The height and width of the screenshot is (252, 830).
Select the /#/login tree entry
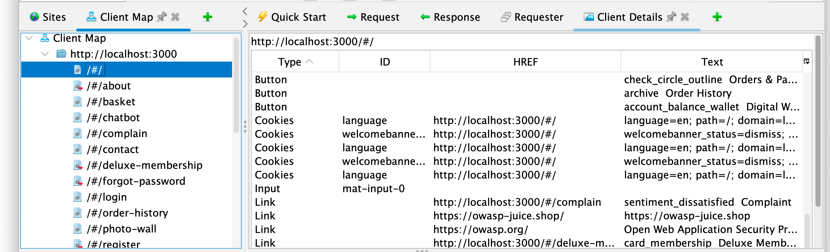pos(106,197)
